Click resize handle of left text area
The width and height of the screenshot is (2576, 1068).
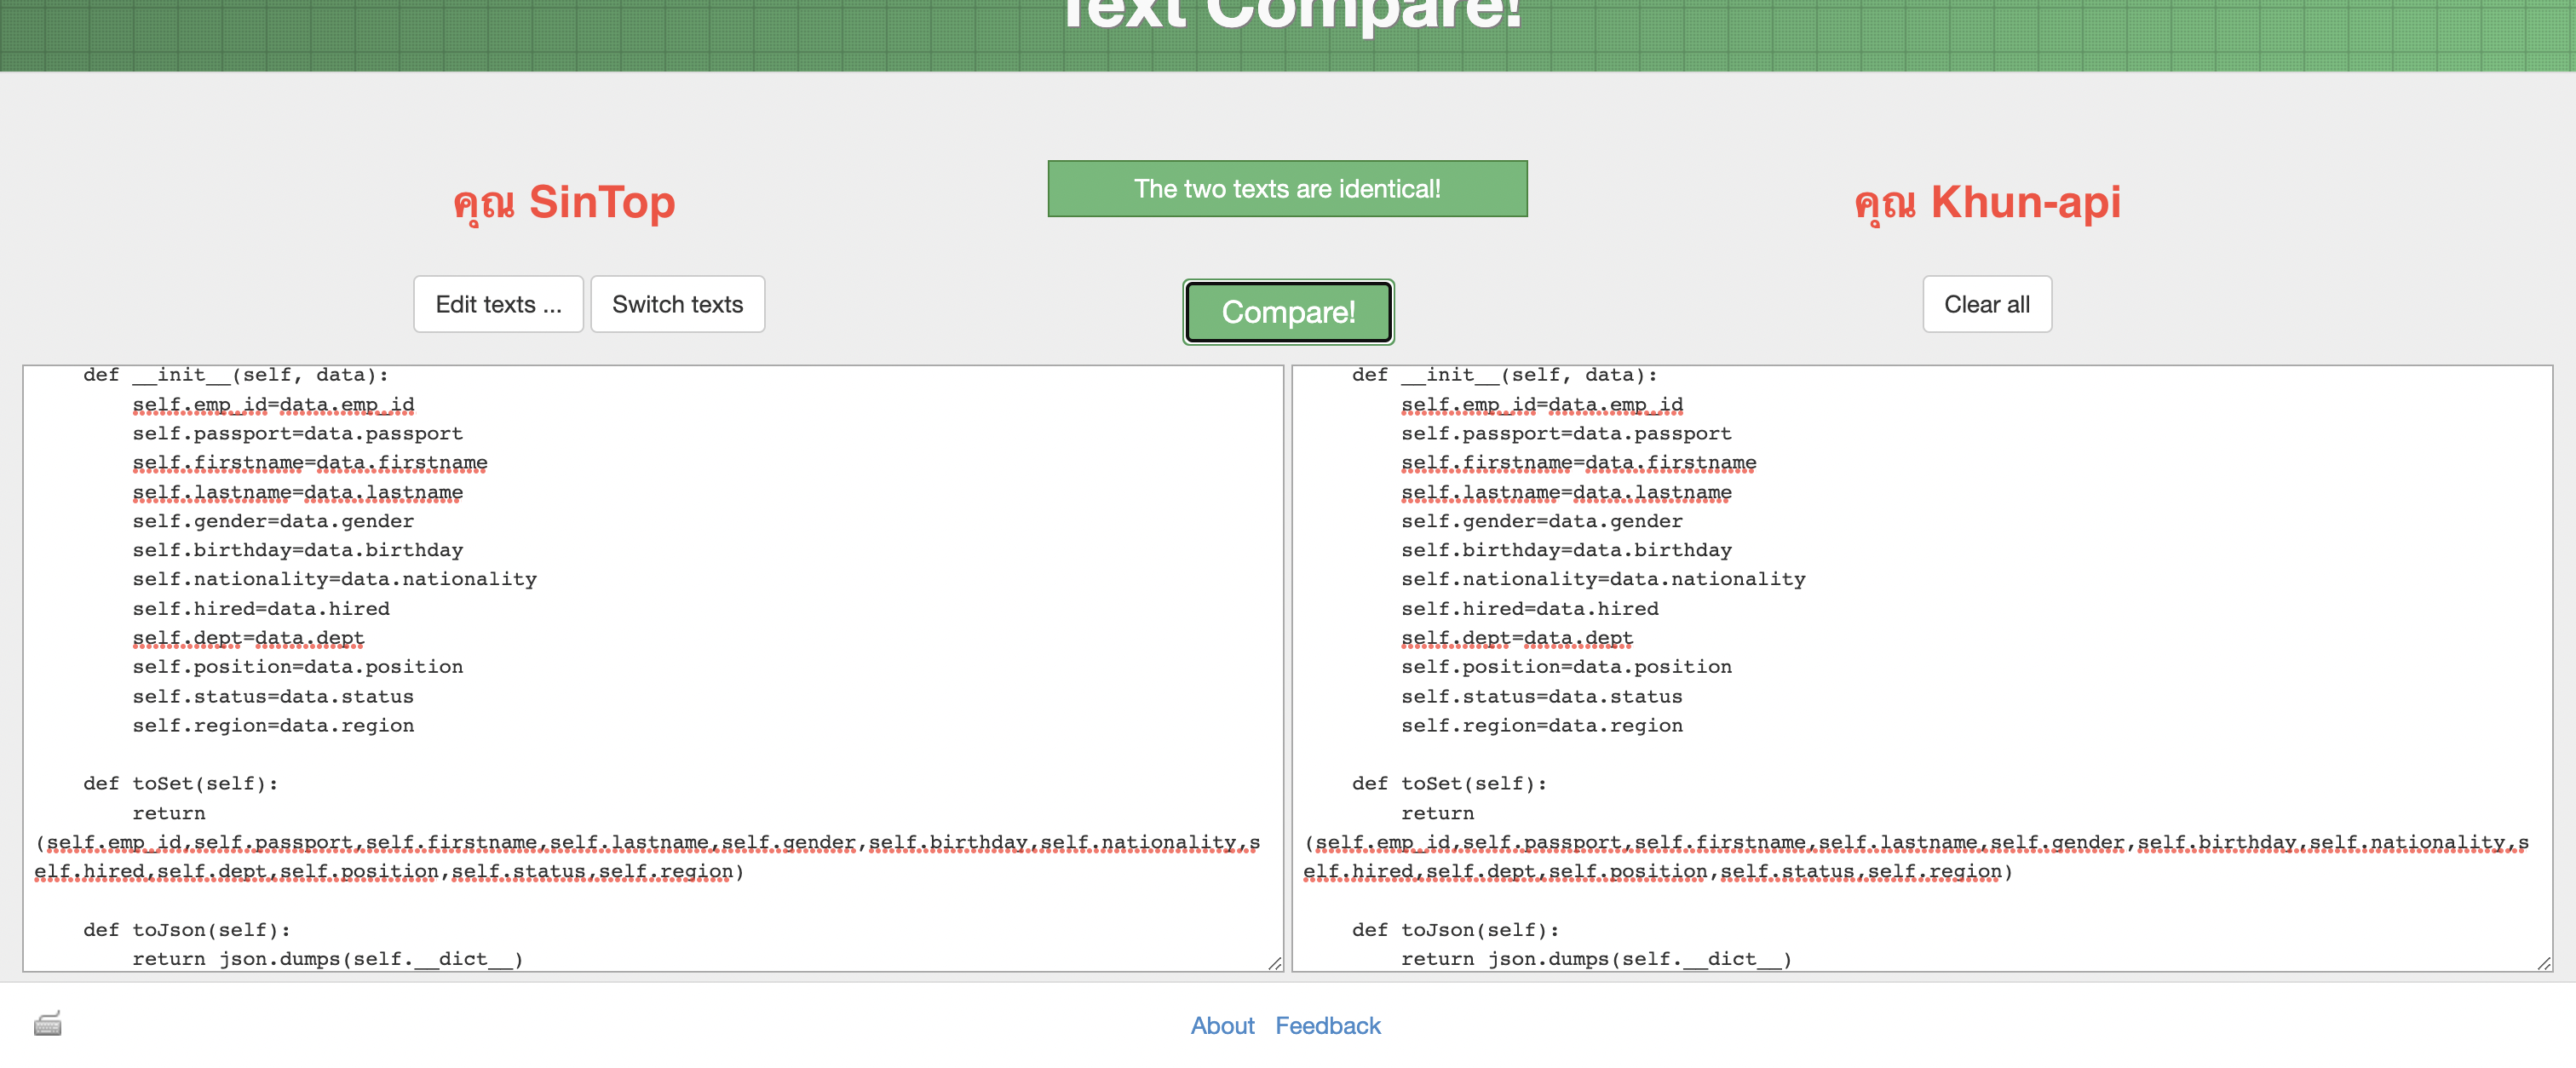point(1274,963)
